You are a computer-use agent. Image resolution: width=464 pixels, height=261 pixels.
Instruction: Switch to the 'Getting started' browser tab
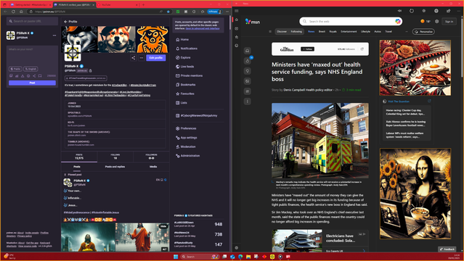click(30, 5)
